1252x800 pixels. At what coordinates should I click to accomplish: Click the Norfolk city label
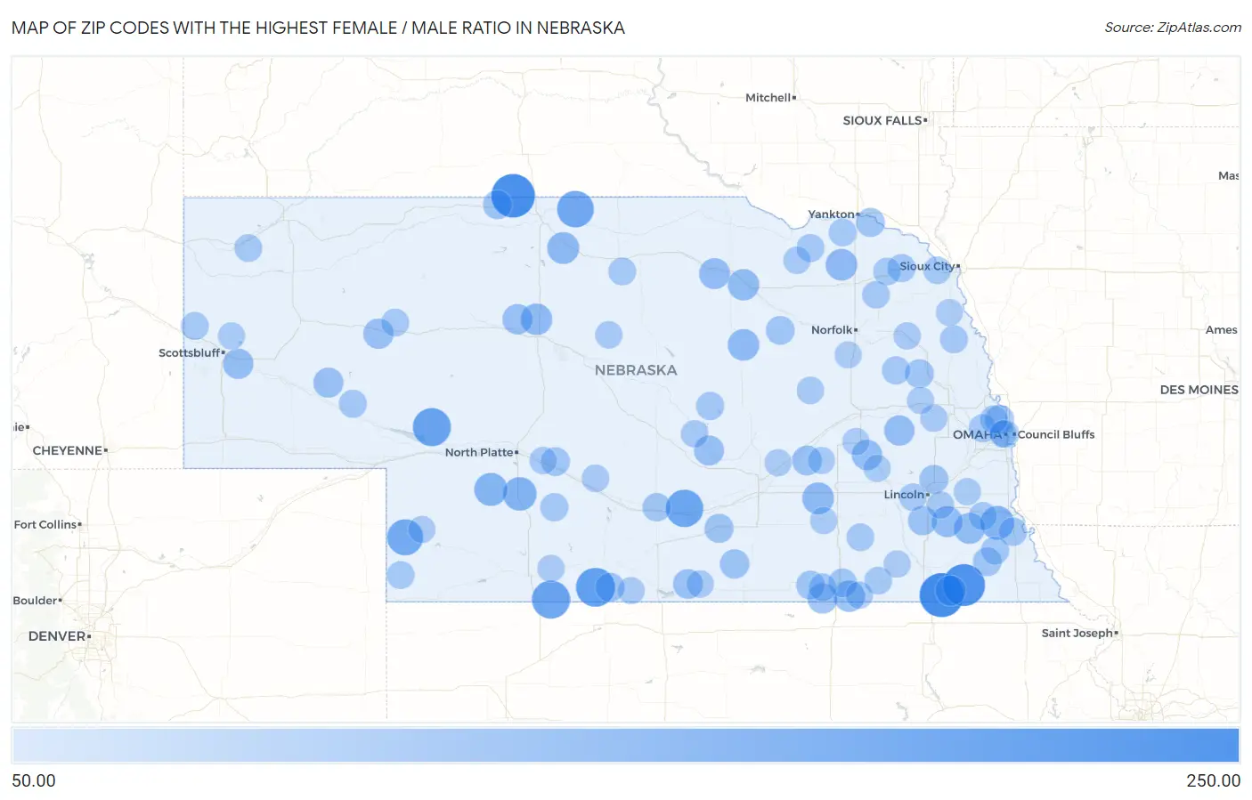[x=832, y=329]
